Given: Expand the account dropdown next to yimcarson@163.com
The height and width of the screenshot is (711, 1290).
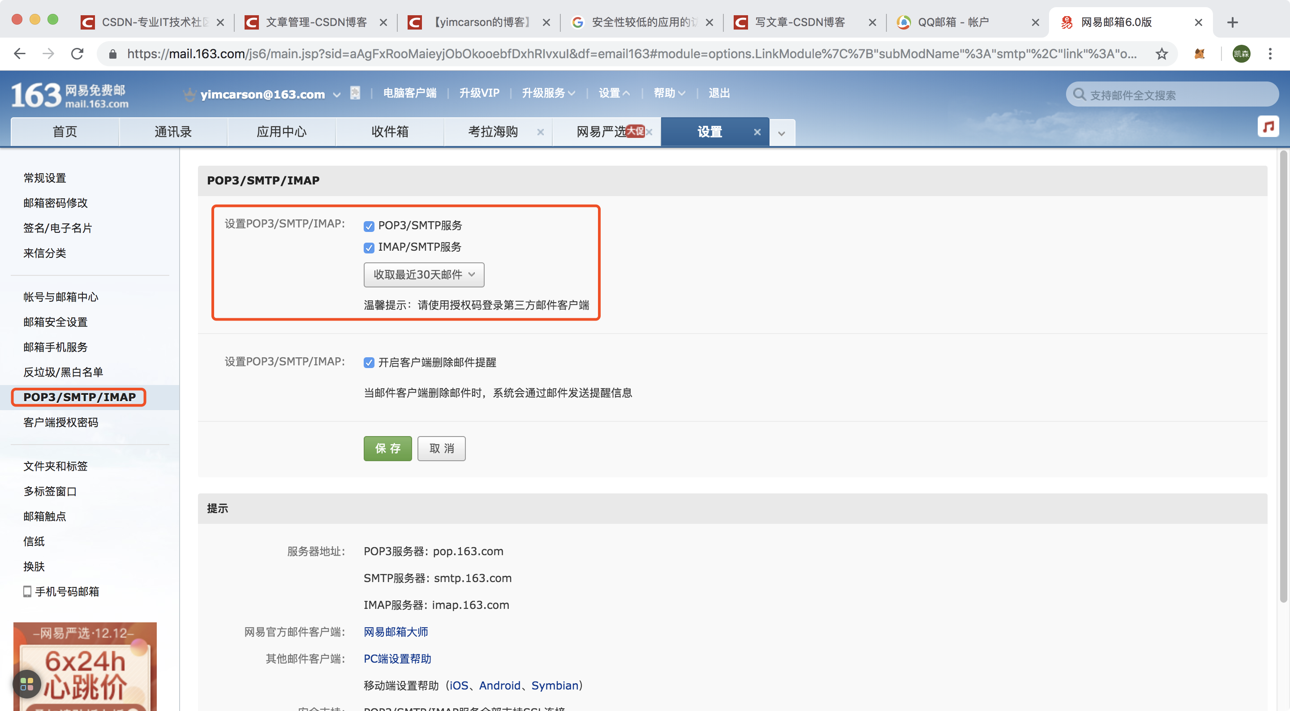Looking at the screenshot, I should 336,94.
